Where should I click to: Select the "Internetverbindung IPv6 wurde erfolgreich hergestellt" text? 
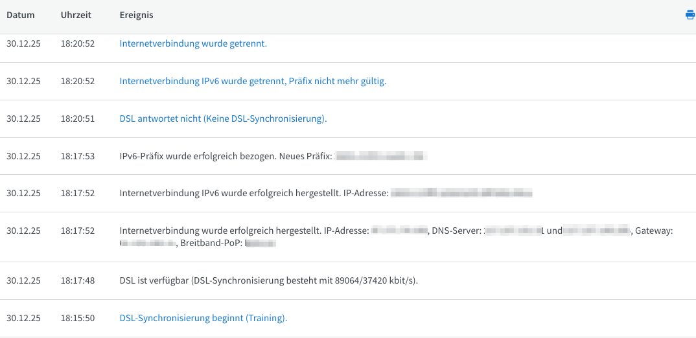point(253,193)
